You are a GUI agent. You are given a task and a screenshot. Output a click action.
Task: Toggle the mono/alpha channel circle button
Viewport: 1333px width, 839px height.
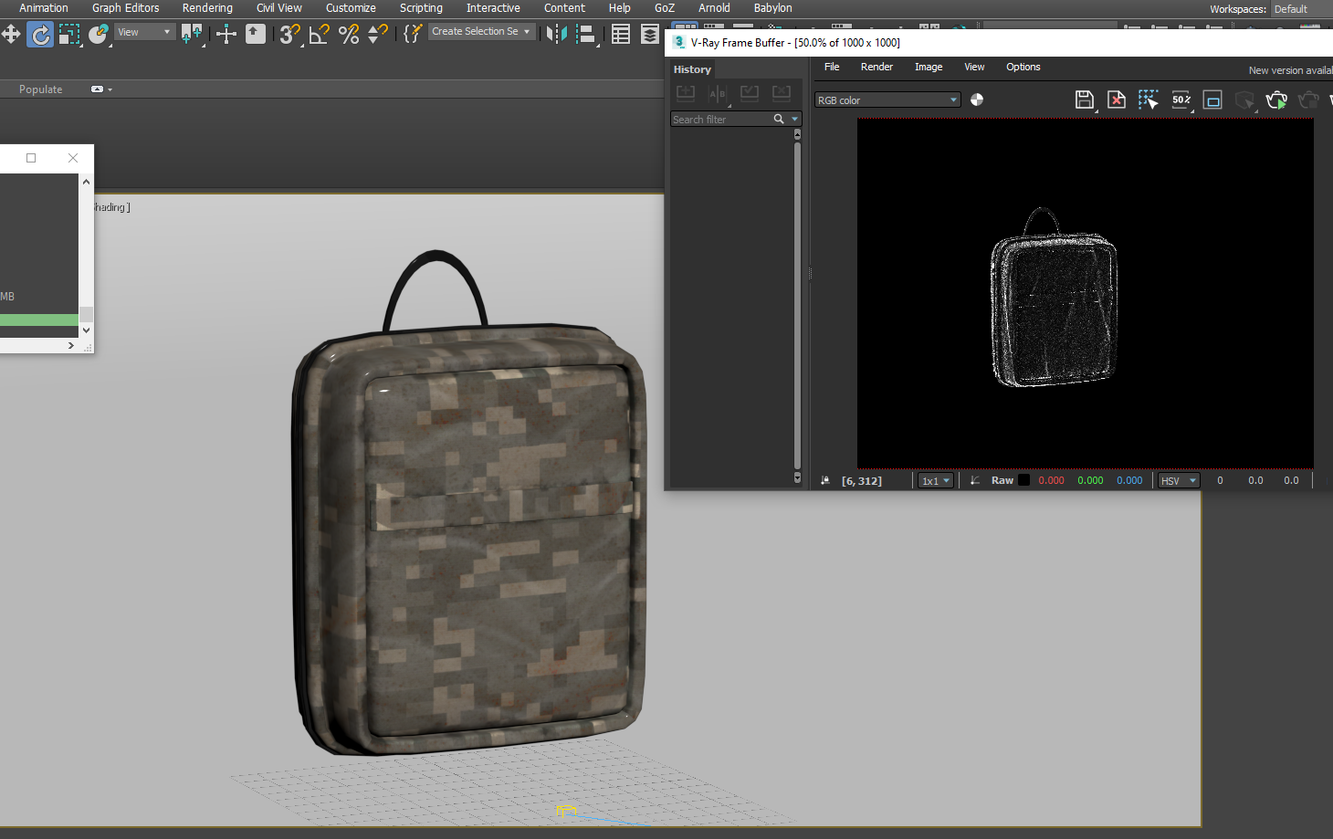point(977,100)
